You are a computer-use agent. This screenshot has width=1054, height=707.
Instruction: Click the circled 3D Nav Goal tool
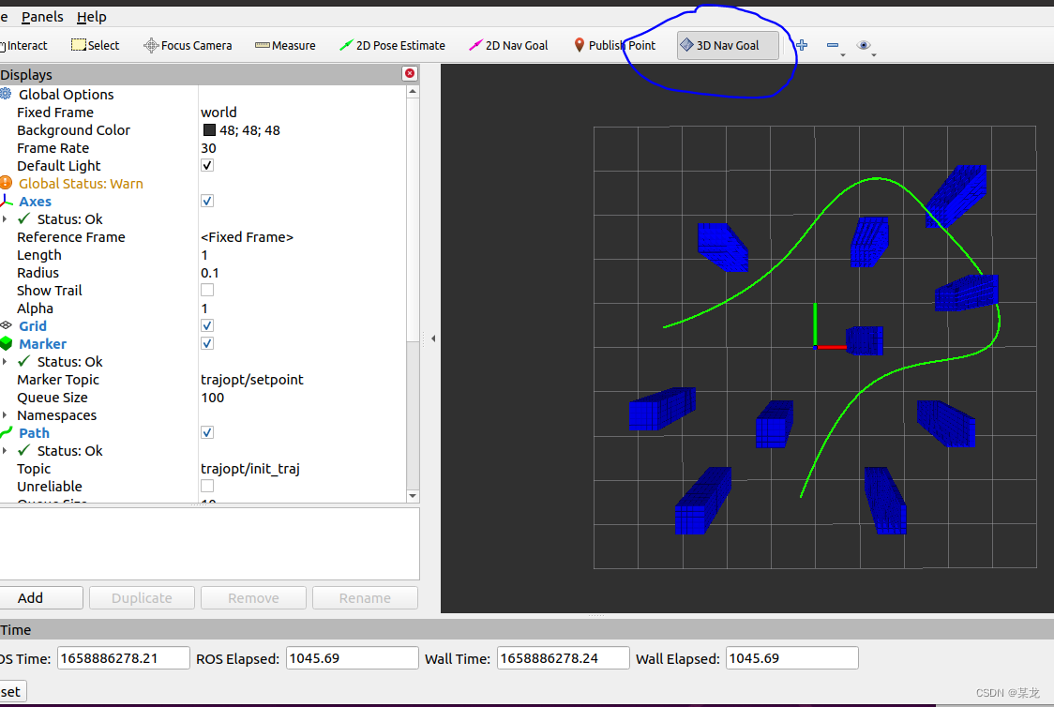728,44
